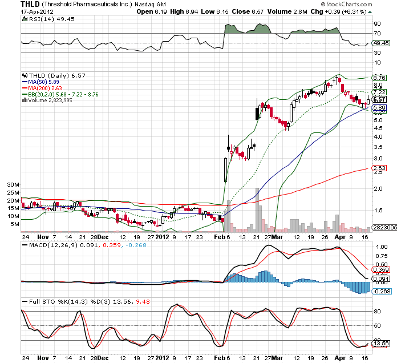Click the High 6.94 value
Screen dimensions: 397x363
[x=184, y=11]
